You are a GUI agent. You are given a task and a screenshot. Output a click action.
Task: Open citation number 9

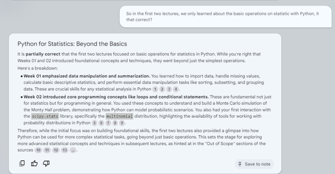click(x=122, y=123)
